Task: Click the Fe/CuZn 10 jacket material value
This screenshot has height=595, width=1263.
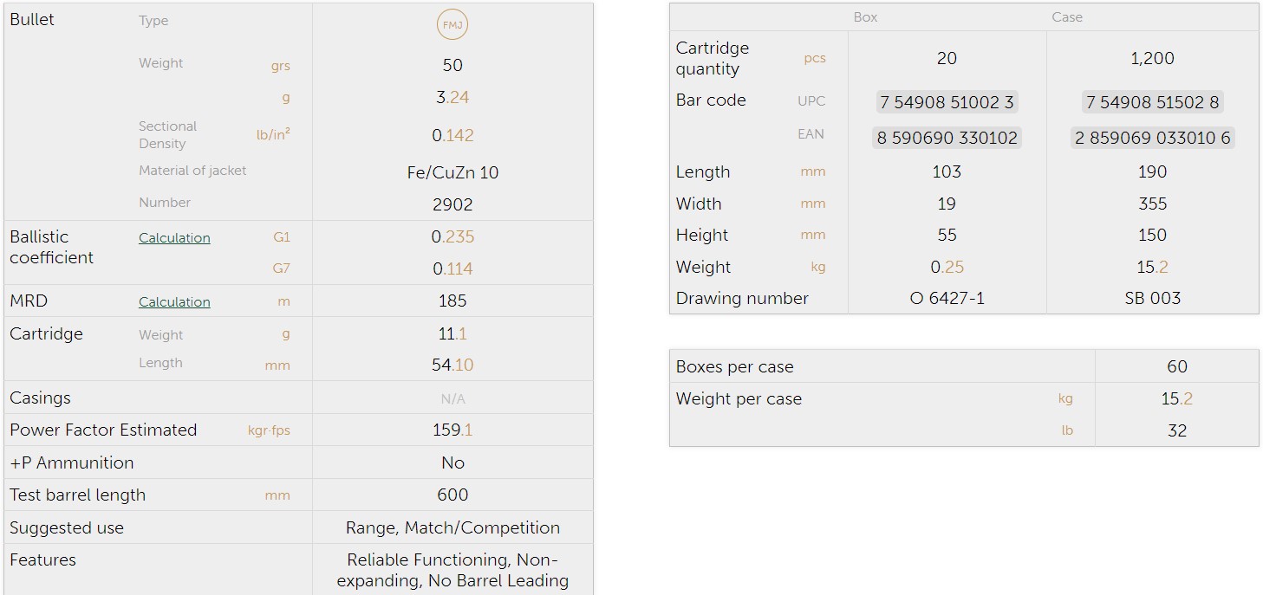Action: click(x=452, y=172)
